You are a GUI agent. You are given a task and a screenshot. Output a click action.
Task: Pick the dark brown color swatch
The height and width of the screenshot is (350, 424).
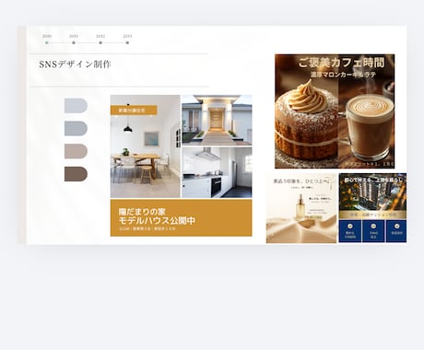pos(76,174)
